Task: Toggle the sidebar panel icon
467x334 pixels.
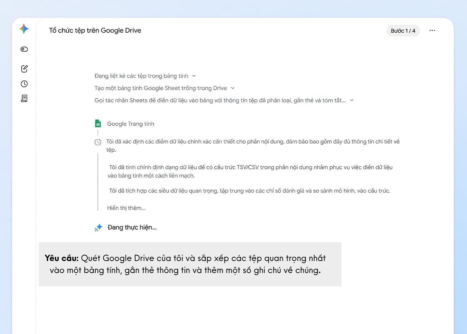Action: (x=24, y=49)
